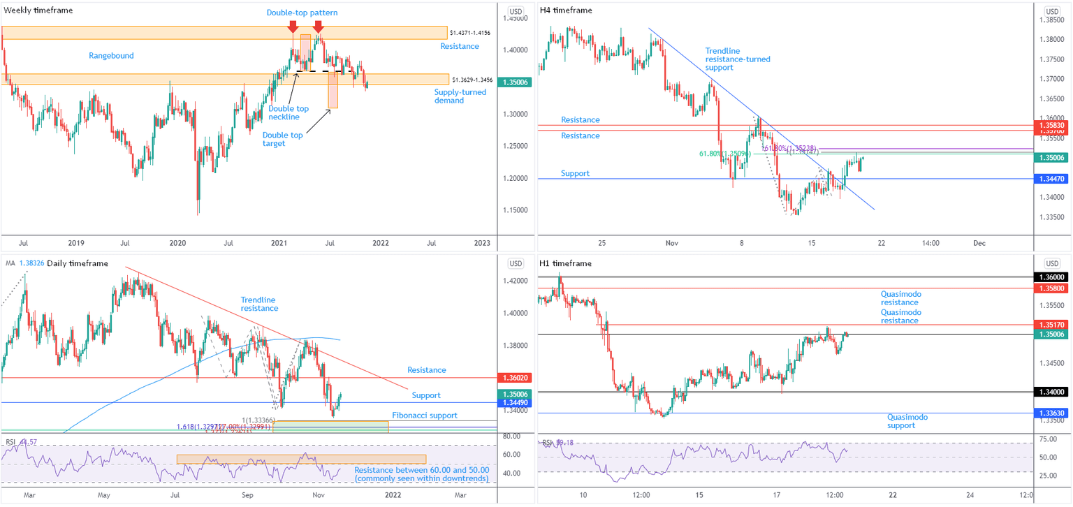Click the MA indicator label on Daily chart
Screen dimensions: 1073x507
pos(10,263)
